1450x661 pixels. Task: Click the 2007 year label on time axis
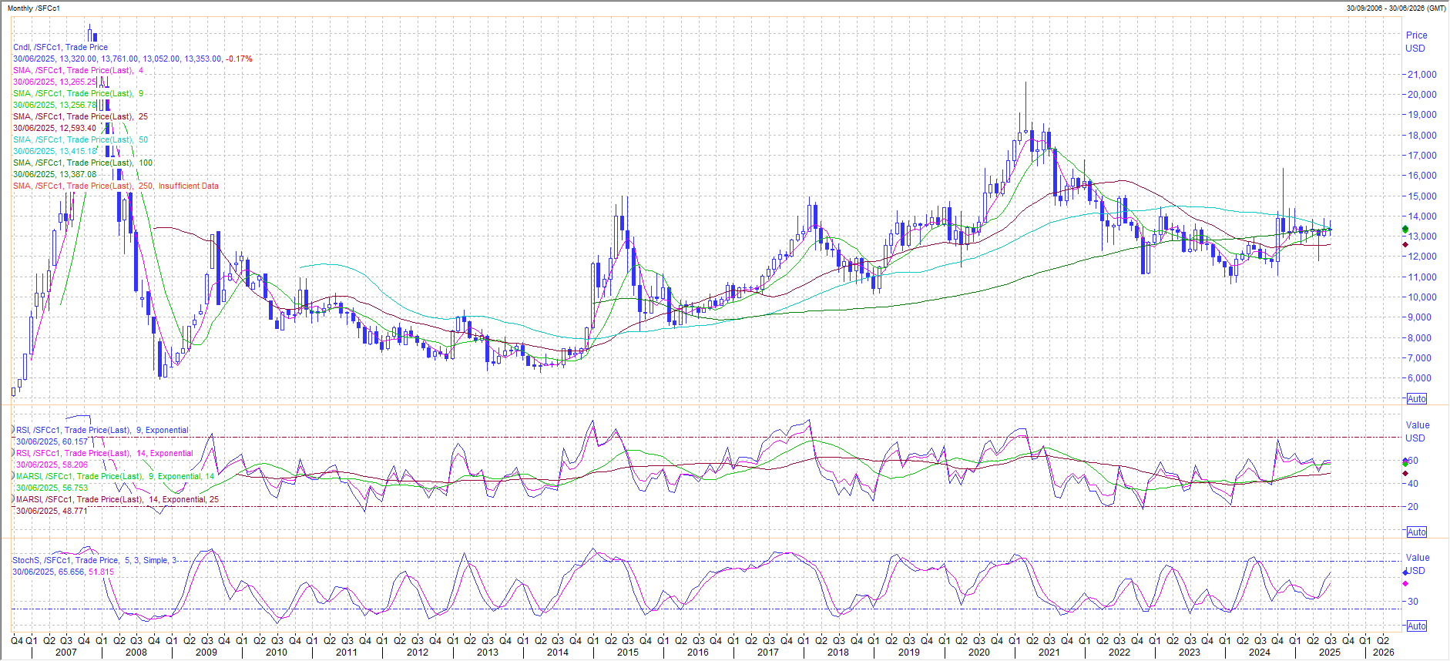click(x=66, y=653)
